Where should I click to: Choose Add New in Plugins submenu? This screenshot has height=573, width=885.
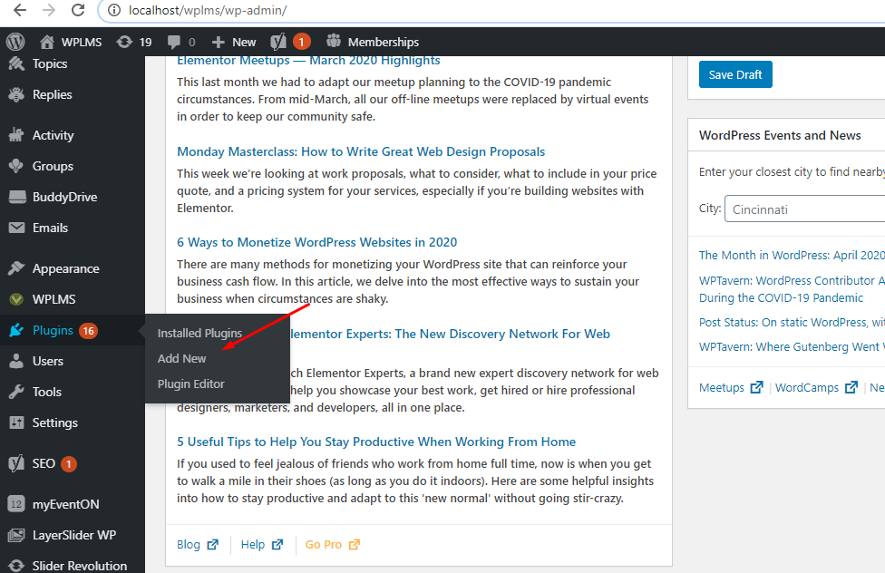click(x=181, y=358)
